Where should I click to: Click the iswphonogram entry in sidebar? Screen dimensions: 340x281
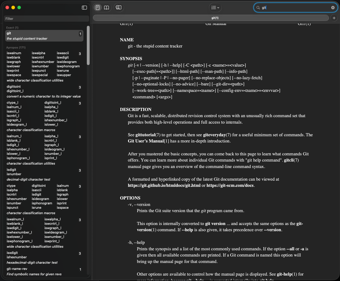(68, 66)
